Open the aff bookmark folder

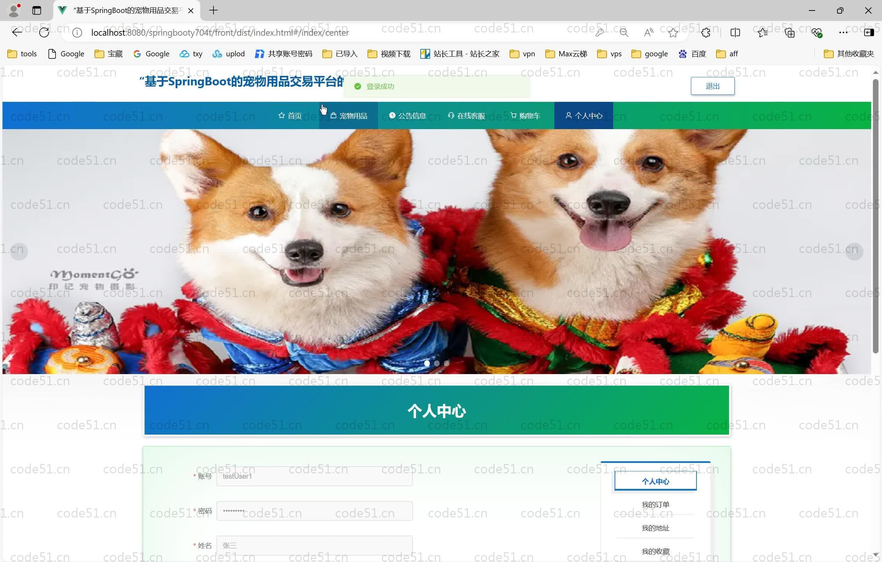click(727, 54)
